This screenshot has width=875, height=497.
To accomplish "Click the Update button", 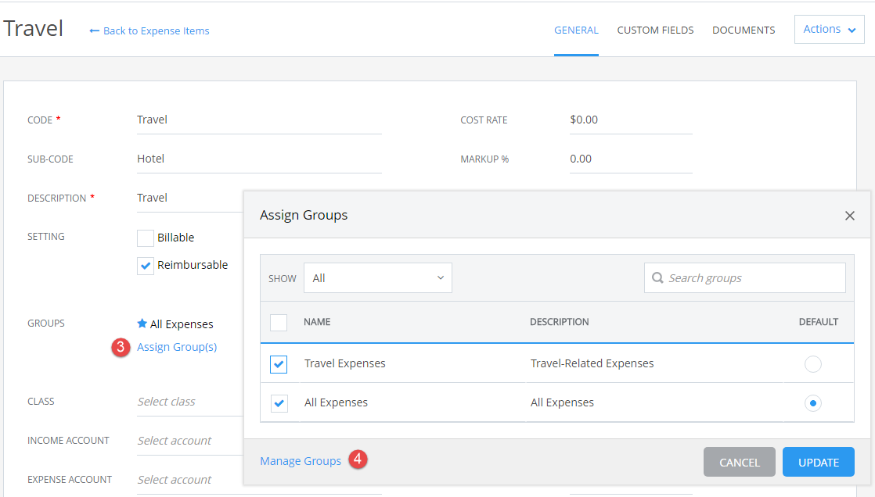I will (818, 462).
